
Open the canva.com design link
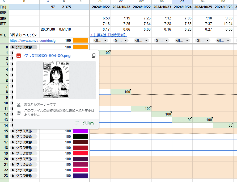[x=33, y=41]
